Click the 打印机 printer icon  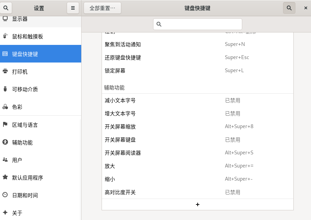coord(5,71)
